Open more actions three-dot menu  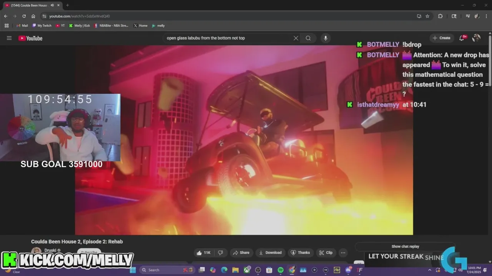pos(343,253)
